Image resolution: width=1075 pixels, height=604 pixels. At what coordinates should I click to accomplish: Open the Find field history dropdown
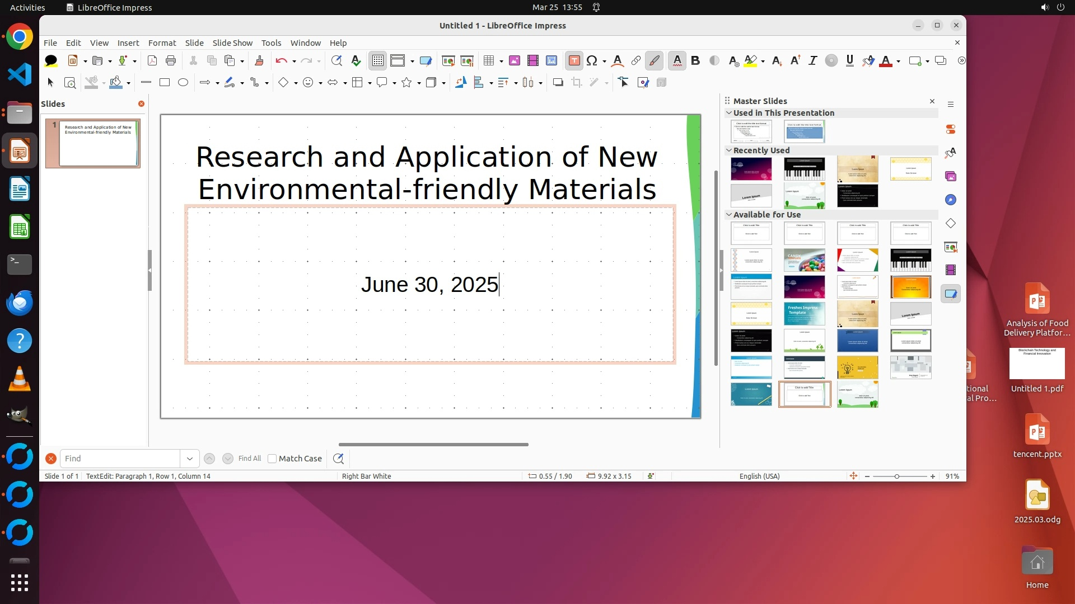[190, 459]
